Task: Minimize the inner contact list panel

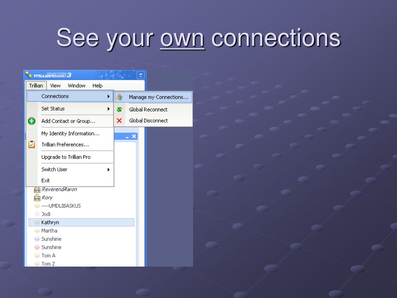Action: [127, 137]
